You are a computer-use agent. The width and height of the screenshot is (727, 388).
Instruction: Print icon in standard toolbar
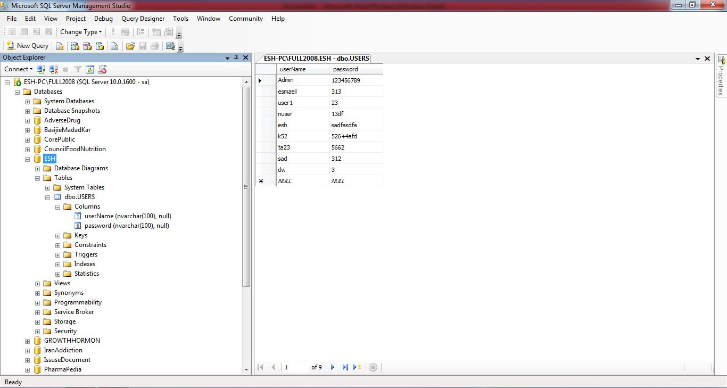[155, 46]
